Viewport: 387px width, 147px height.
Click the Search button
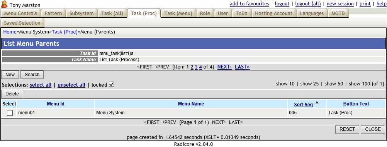pos(32,75)
